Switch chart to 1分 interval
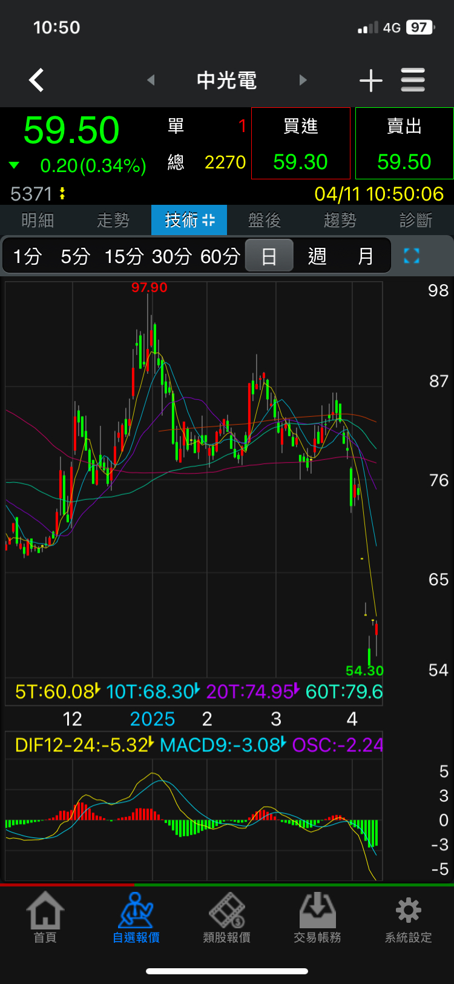Image resolution: width=454 pixels, height=984 pixels. [27, 256]
